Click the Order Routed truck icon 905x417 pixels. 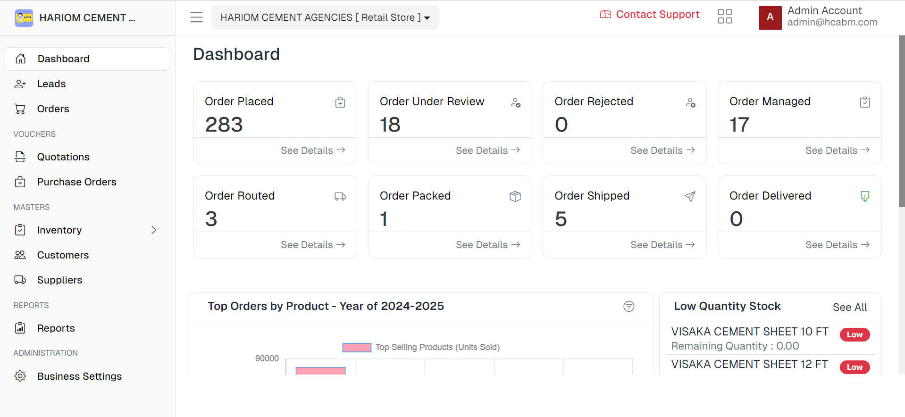coord(340,196)
